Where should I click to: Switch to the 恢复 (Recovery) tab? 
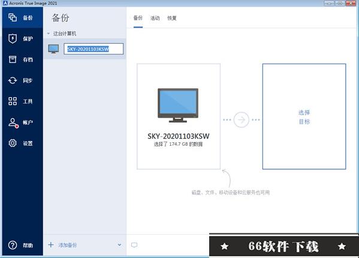172,18
